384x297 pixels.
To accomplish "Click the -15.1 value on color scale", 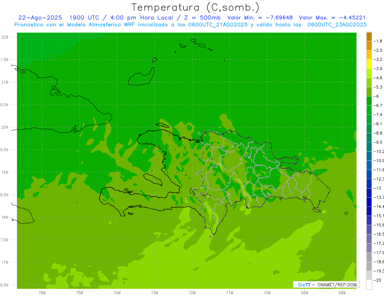I will [x=378, y=216].
